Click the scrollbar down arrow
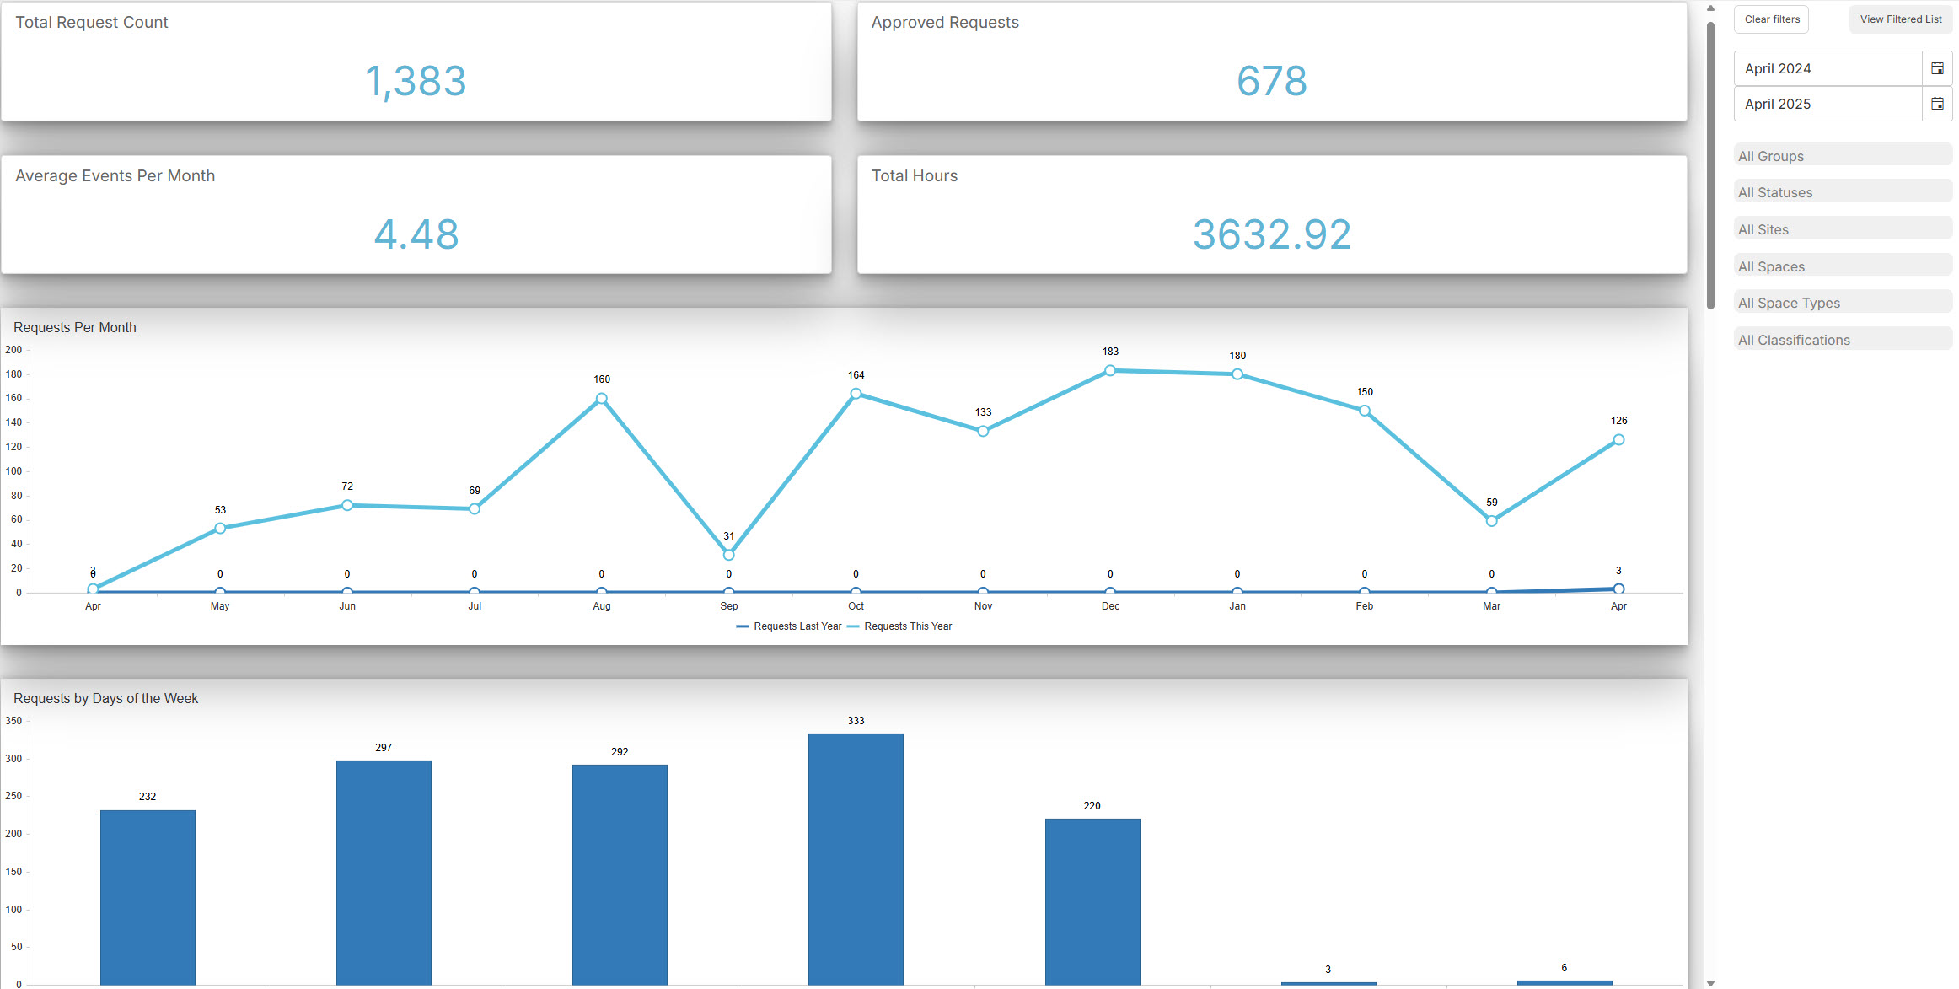1959x989 pixels. coord(1710,982)
